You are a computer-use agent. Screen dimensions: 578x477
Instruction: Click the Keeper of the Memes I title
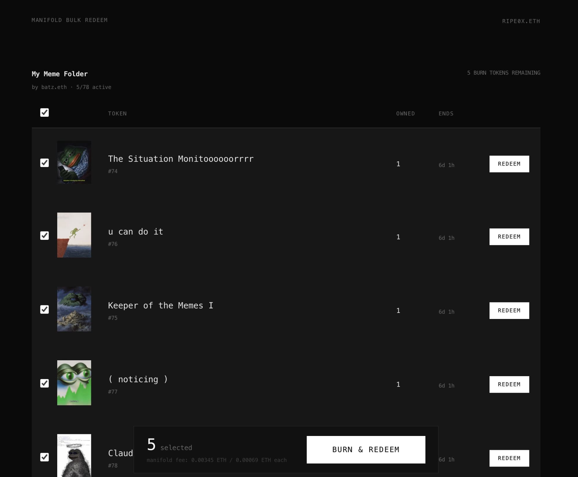click(x=160, y=305)
